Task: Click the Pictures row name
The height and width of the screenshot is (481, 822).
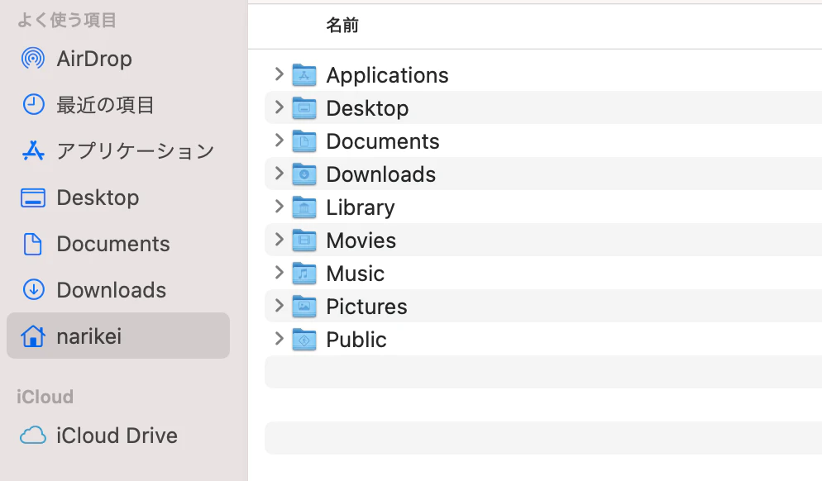Action: coord(367,307)
